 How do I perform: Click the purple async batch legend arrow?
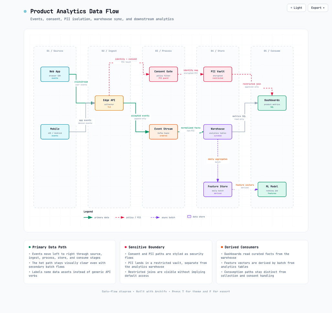point(155,217)
